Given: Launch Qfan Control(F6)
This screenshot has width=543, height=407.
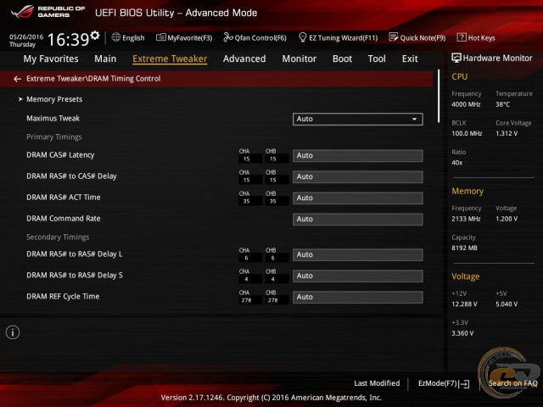Looking at the screenshot, I should [x=255, y=37].
